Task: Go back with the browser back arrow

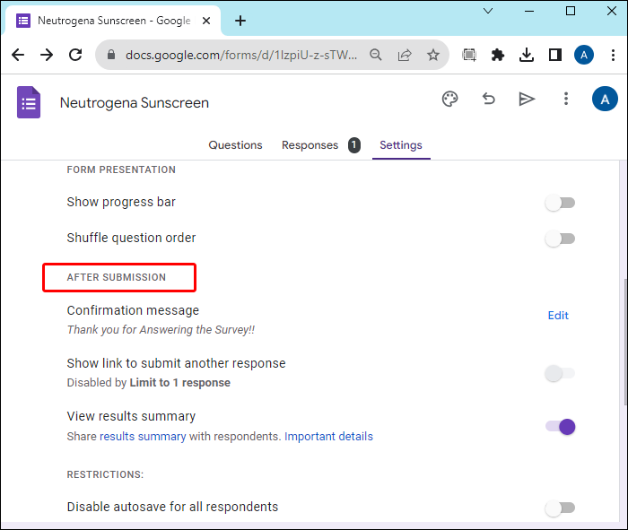Action: pos(18,55)
